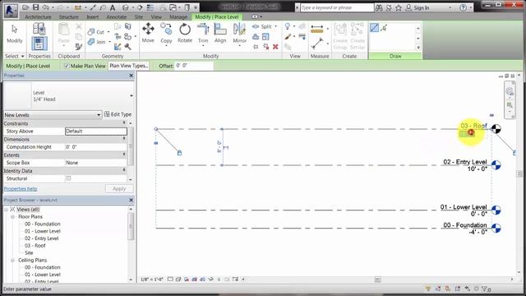
Task: Click the view scale 1/8" = 1'-0"
Action: click(152, 280)
